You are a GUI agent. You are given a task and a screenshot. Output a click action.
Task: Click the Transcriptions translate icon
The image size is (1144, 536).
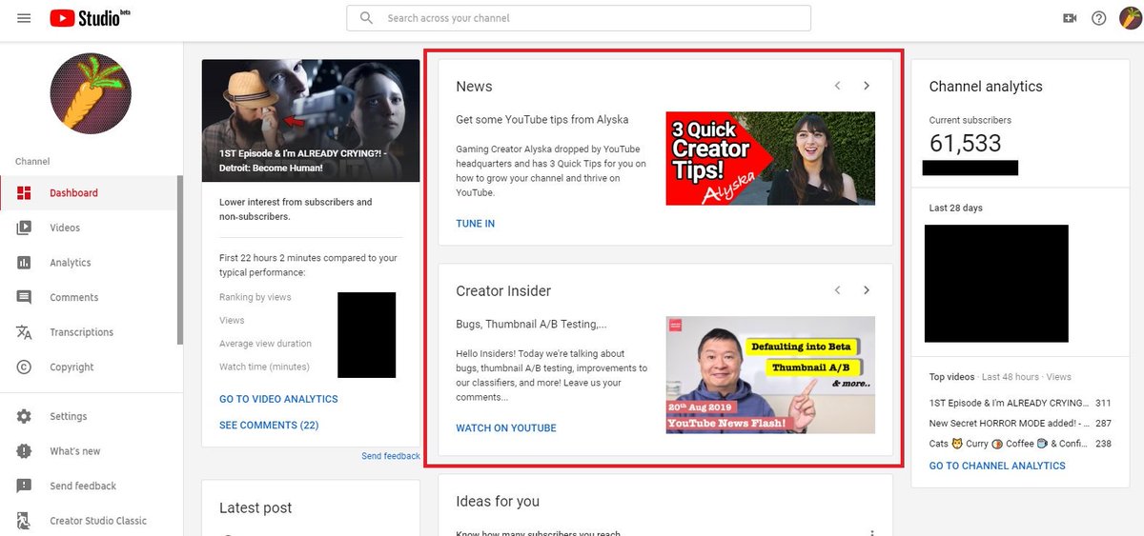tap(25, 332)
